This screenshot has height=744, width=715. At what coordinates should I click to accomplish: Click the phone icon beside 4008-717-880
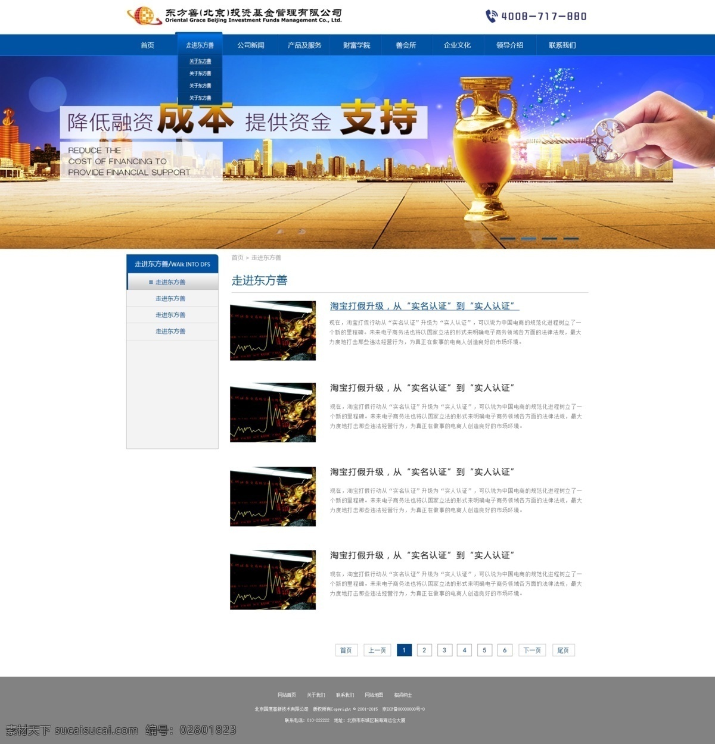point(492,16)
